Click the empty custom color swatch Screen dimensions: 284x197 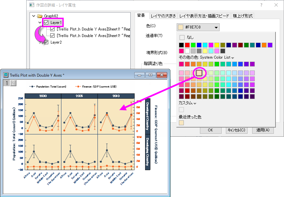[x=181, y=109]
